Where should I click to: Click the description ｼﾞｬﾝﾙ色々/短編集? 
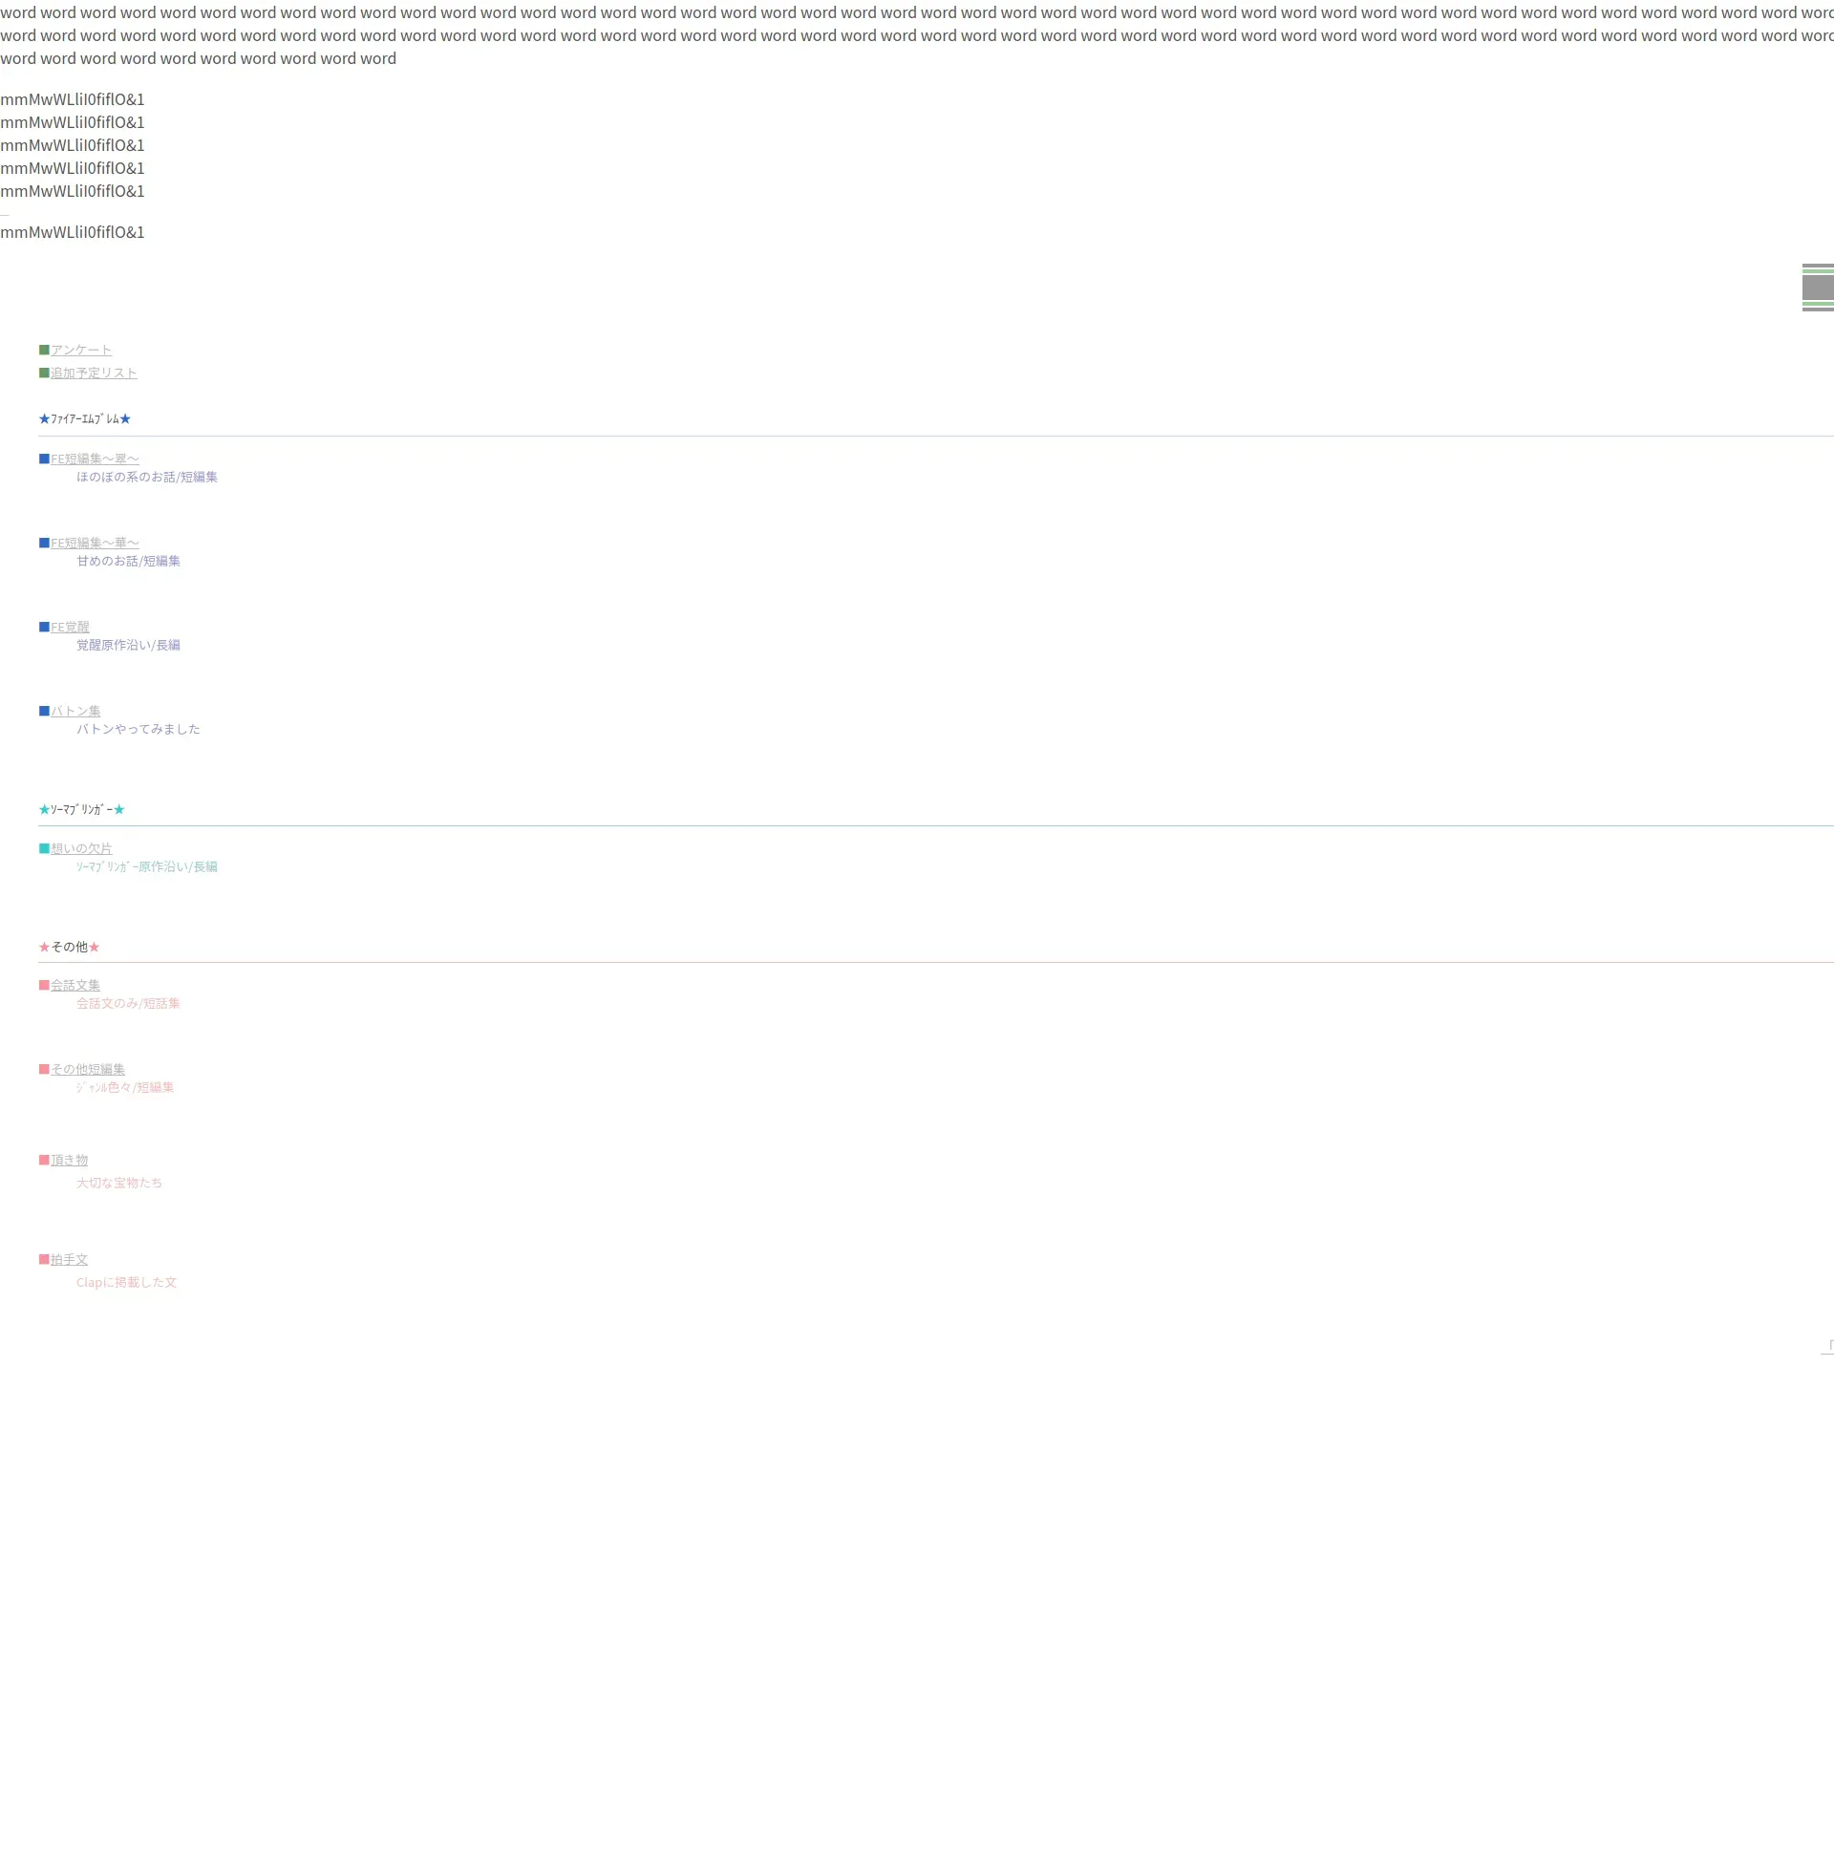(125, 1088)
